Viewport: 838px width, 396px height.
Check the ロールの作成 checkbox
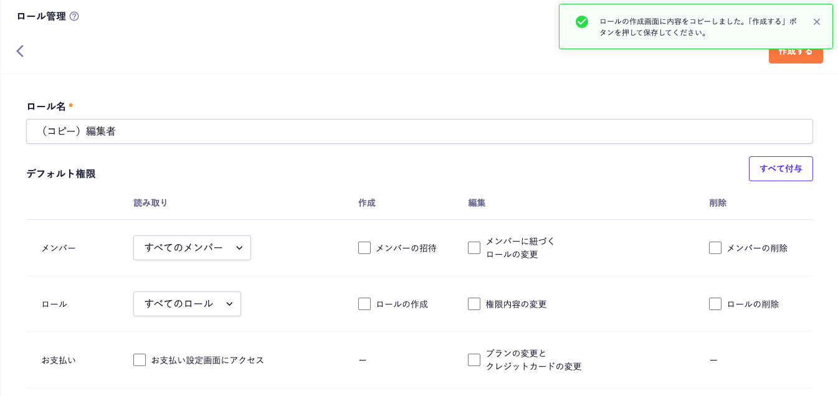(x=364, y=304)
